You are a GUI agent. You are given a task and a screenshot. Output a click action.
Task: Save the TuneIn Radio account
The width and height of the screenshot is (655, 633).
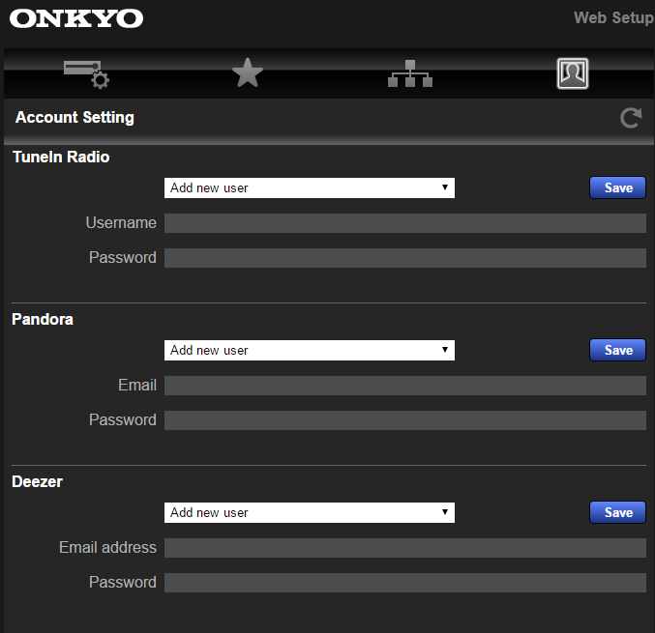617,187
